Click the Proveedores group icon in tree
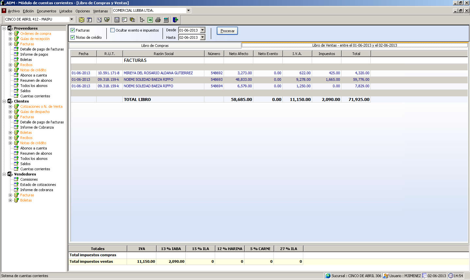Image resolution: width=470 pixels, height=280 pixels. [10, 28]
